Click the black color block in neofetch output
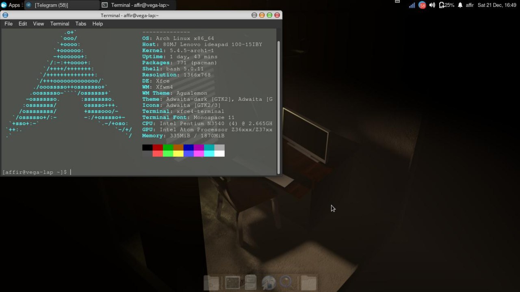This screenshot has height=292, width=520. click(147, 147)
